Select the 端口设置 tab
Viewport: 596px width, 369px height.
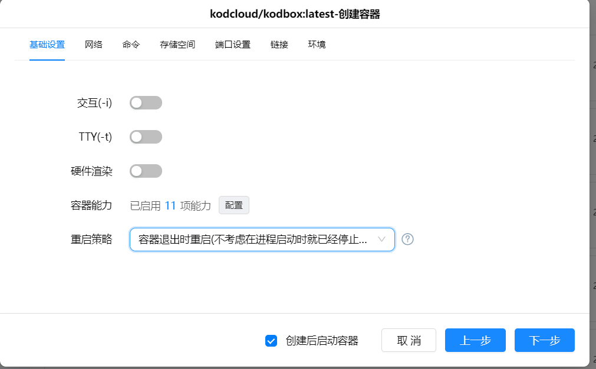point(233,45)
